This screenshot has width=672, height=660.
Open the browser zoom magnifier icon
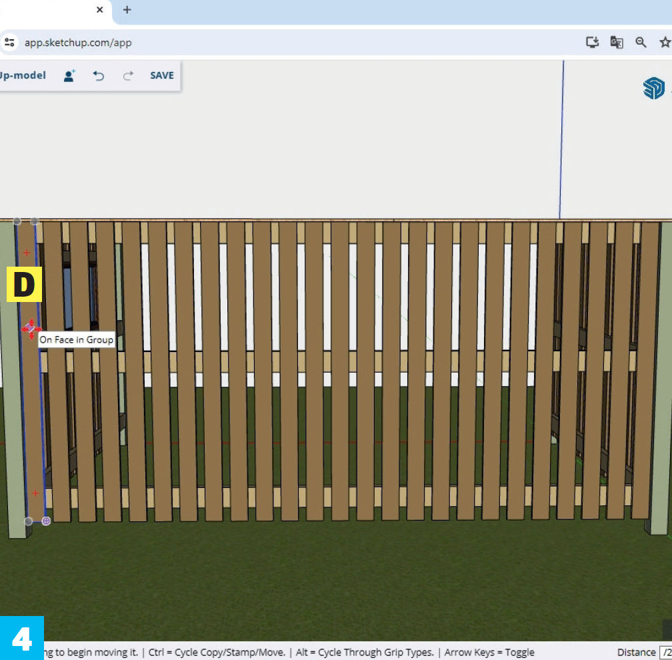641,43
